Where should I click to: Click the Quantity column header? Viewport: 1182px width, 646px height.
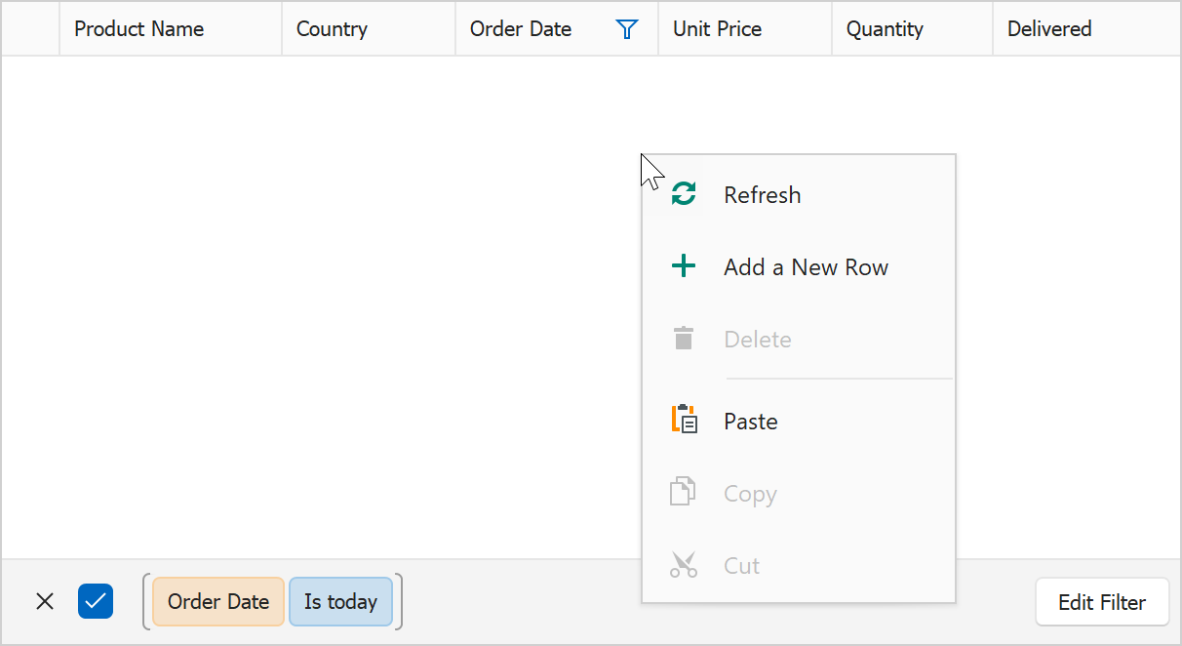click(885, 29)
